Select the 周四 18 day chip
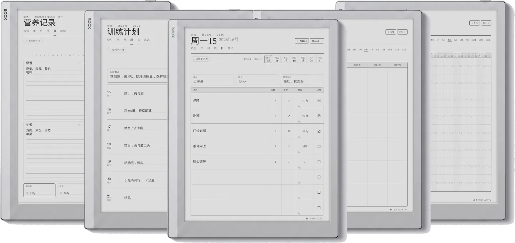The image size is (515, 243). pos(294,59)
